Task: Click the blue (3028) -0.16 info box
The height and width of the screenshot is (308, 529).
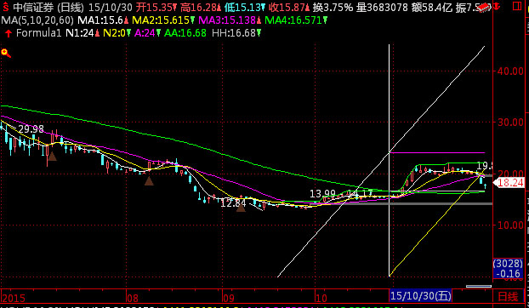Action: (x=508, y=269)
